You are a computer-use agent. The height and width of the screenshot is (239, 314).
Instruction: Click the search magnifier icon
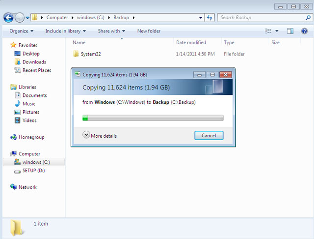coord(308,18)
